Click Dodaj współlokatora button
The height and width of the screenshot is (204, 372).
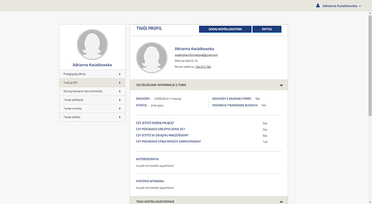[x=225, y=29]
